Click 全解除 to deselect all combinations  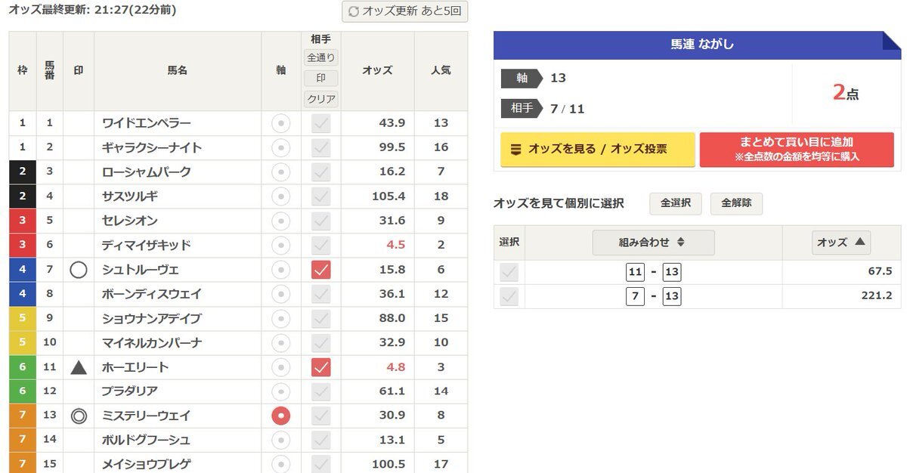(x=736, y=203)
